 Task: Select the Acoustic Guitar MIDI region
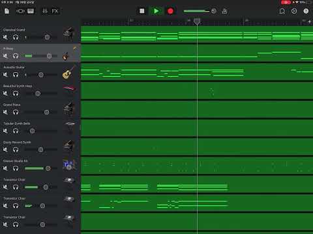[x=197, y=71]
